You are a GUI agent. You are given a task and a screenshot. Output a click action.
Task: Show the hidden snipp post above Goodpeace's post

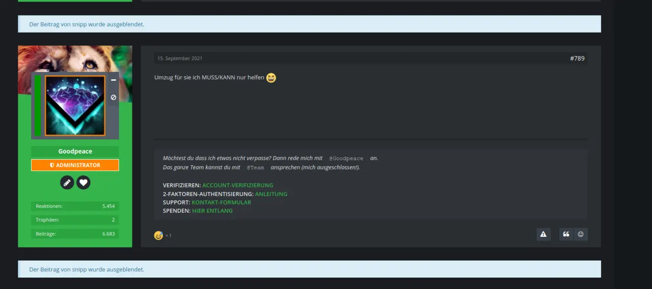87,24
